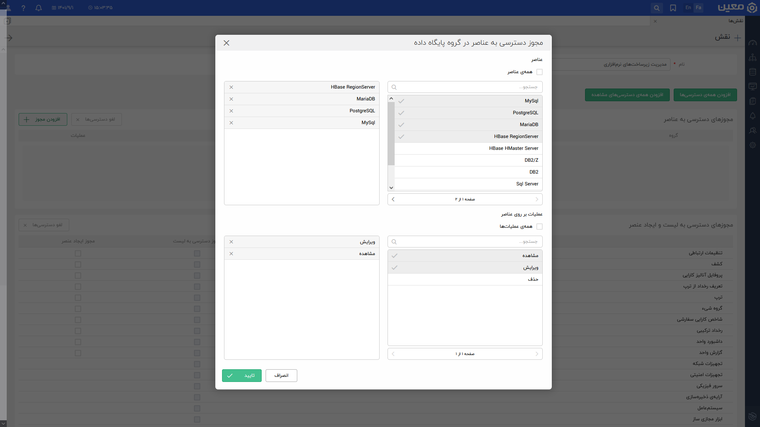Focus the operations جستجو search field
Screen dimensions: 760x427
point(465,242)
